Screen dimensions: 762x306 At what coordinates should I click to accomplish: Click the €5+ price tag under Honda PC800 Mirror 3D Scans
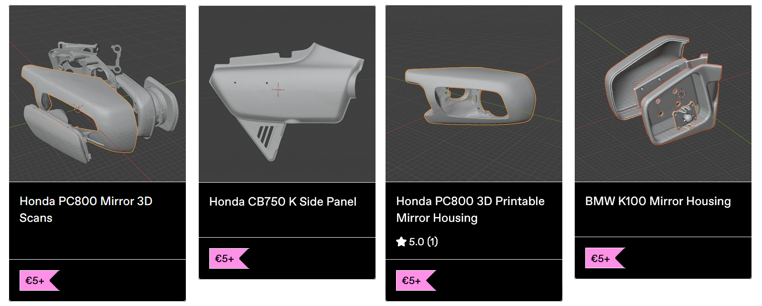(35, 281)
